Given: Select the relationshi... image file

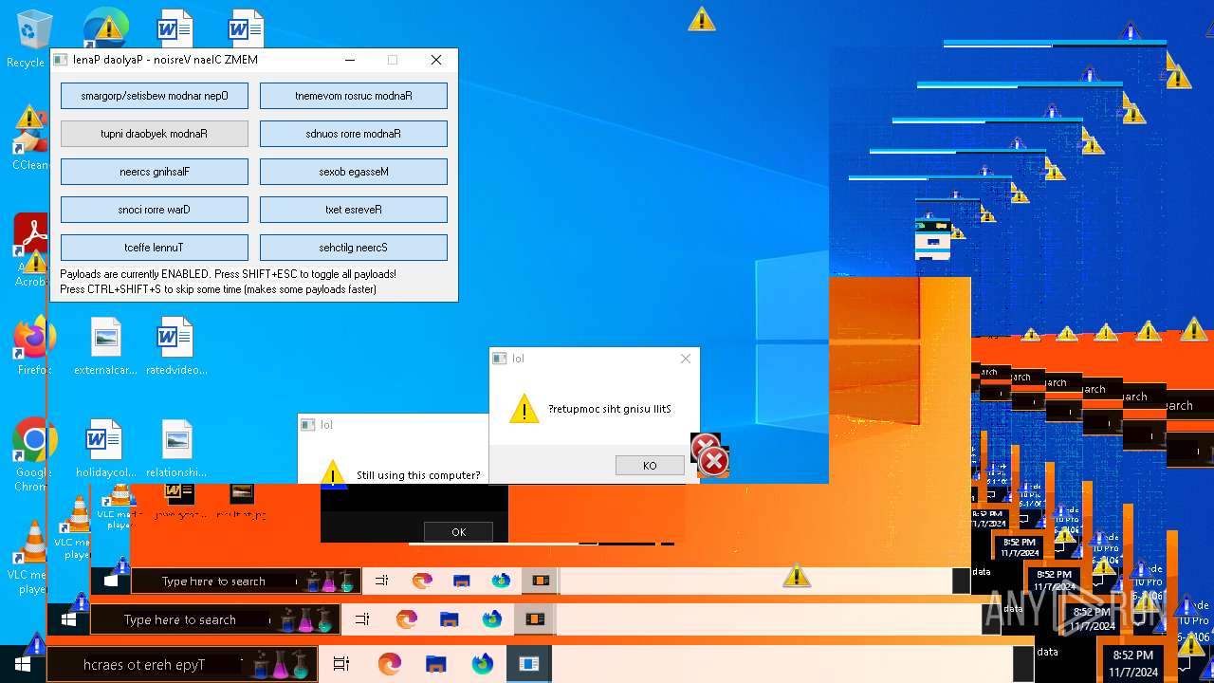Looking at the screenshot, I should click(x=175, y=449).
